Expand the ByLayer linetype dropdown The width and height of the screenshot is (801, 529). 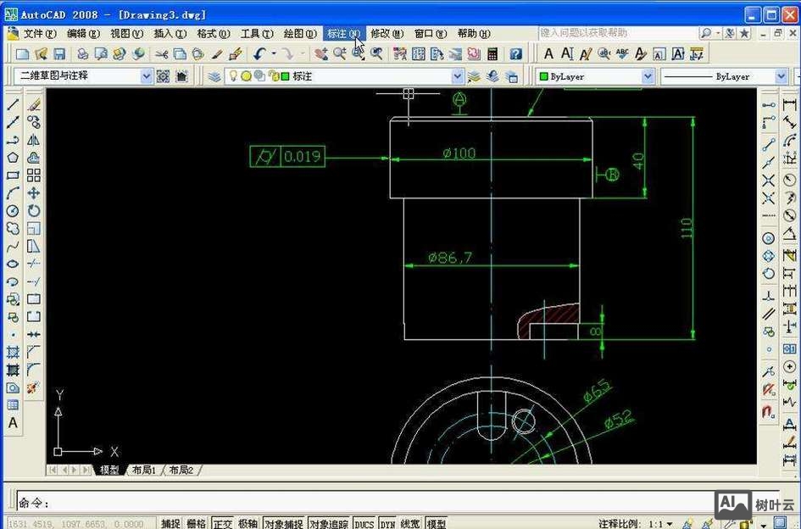(x=781, y=76)
